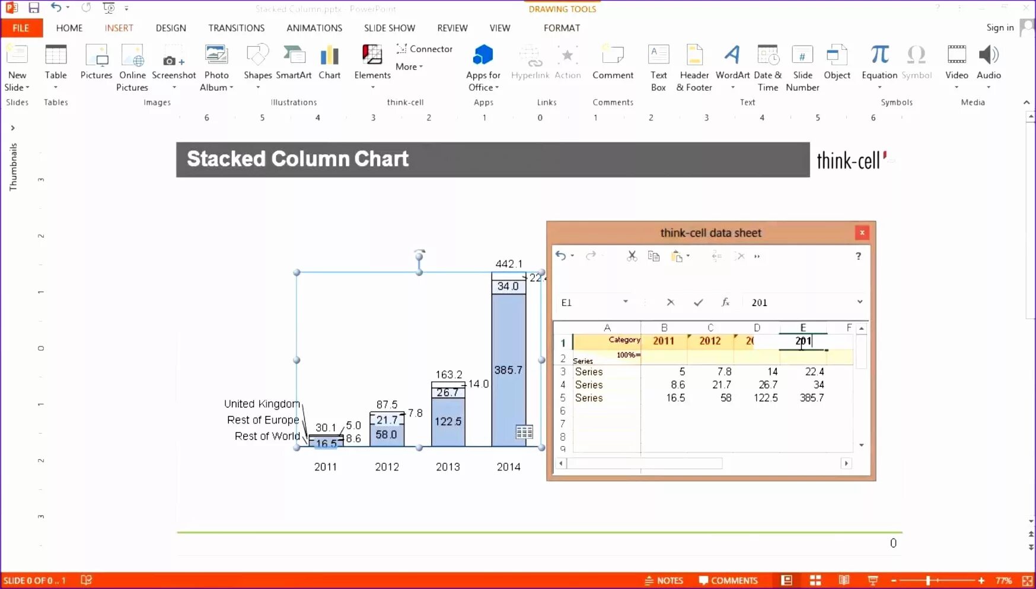
Task: Toggle the NOTES pane
Action: [664, 581]
